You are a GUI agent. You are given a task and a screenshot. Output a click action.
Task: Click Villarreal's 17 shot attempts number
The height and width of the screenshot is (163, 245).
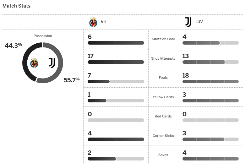(x=91, y=56)
